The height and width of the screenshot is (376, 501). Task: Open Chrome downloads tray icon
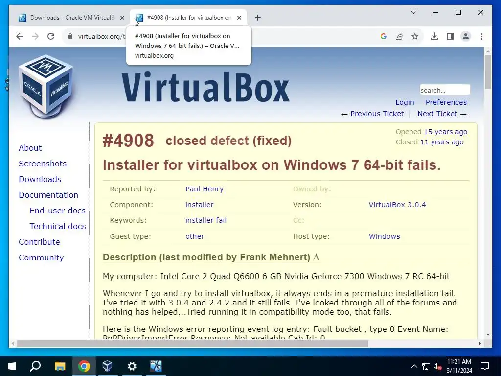click(434, 36)
